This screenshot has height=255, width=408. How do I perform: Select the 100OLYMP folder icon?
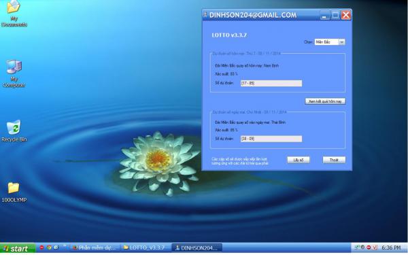tap(14, 192)
